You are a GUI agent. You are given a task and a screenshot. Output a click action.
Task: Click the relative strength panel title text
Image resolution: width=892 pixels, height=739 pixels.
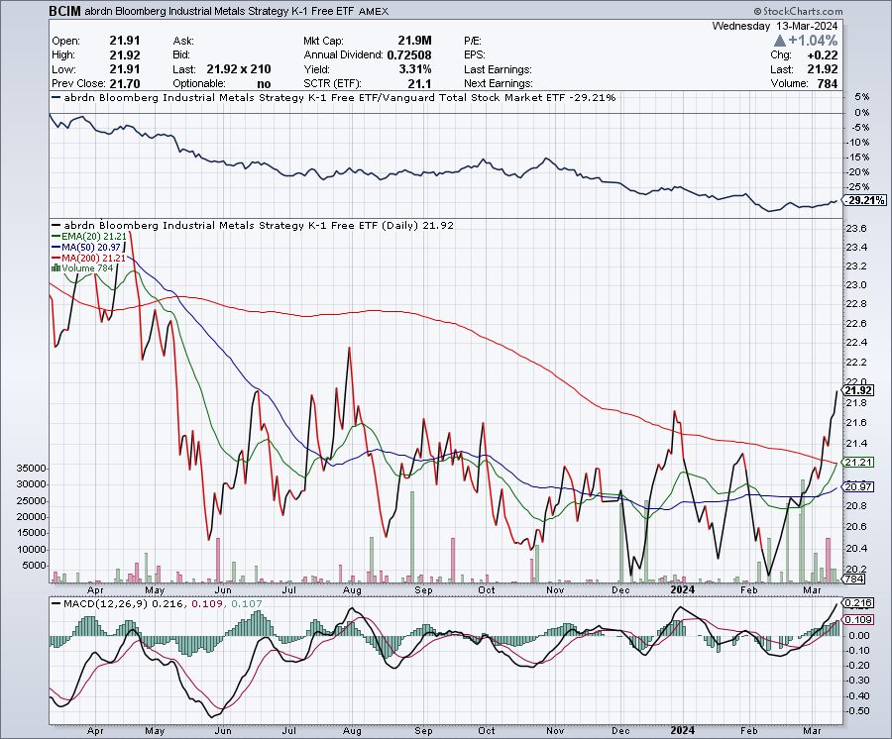[340, 97]
